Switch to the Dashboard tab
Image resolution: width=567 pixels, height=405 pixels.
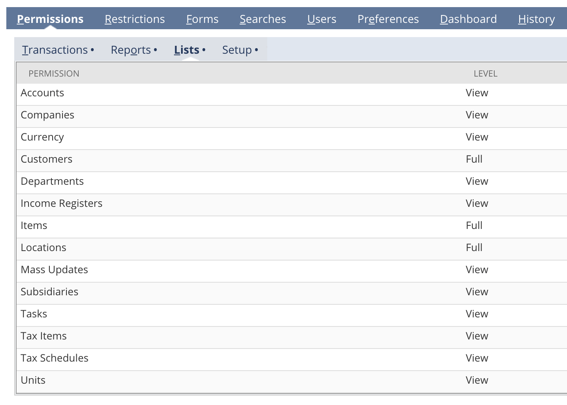click(469, 19)
